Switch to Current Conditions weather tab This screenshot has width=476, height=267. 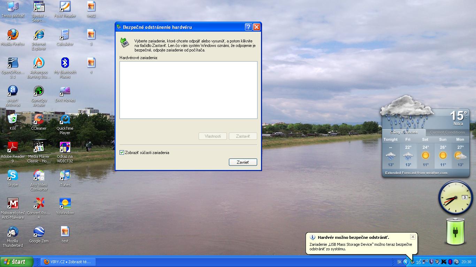(x=447, y=132)
